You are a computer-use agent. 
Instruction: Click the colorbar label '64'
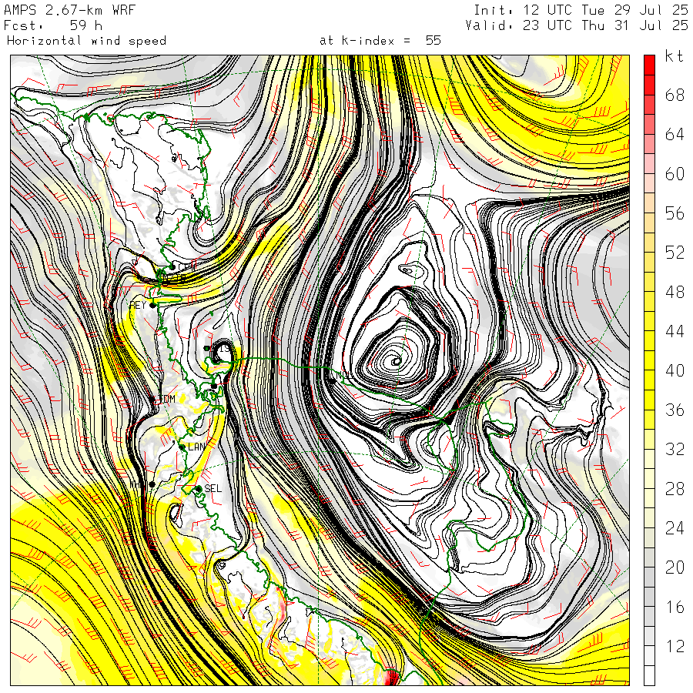click(675, 134)
